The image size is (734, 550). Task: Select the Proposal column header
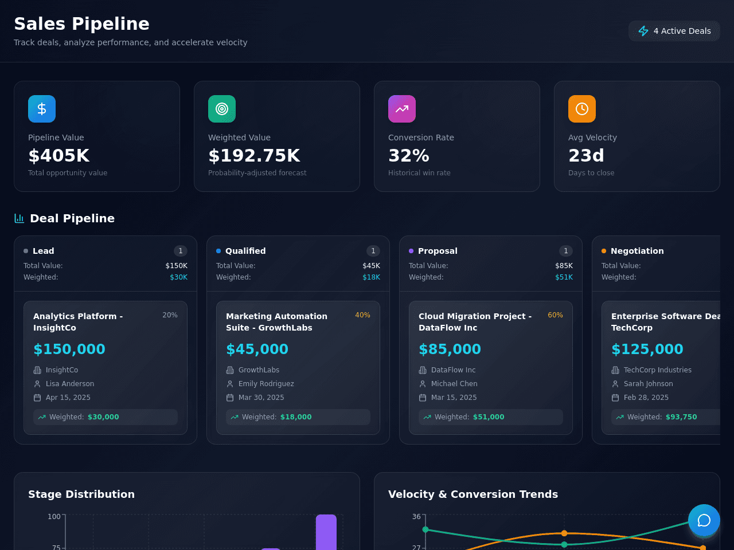coord(491,264)
